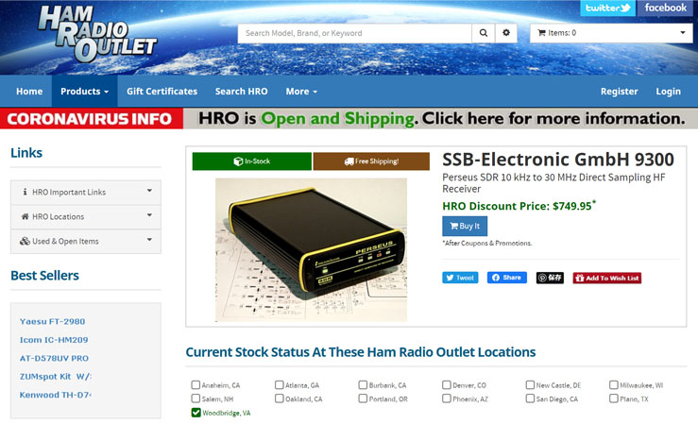Save product with Pinterest button
The image size is (698, 424).
point(550,278)
